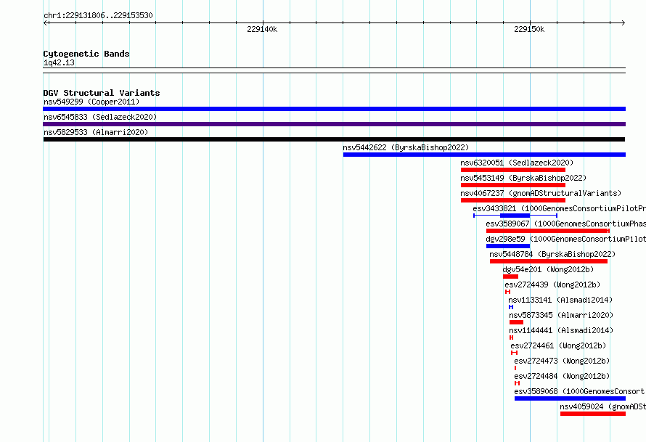Viewport: 646px width, 442px height.
Task: Select the esv3433821 blue glyph with whiskers
Action: click(515, 216)
